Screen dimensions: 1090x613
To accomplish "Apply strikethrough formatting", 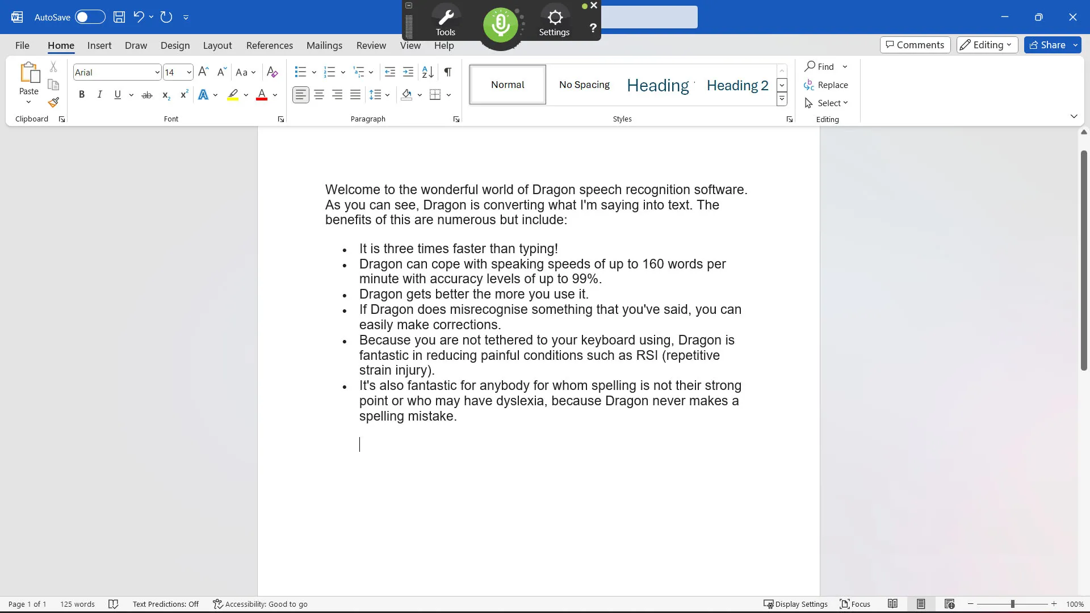I will [x=147, y=95].
